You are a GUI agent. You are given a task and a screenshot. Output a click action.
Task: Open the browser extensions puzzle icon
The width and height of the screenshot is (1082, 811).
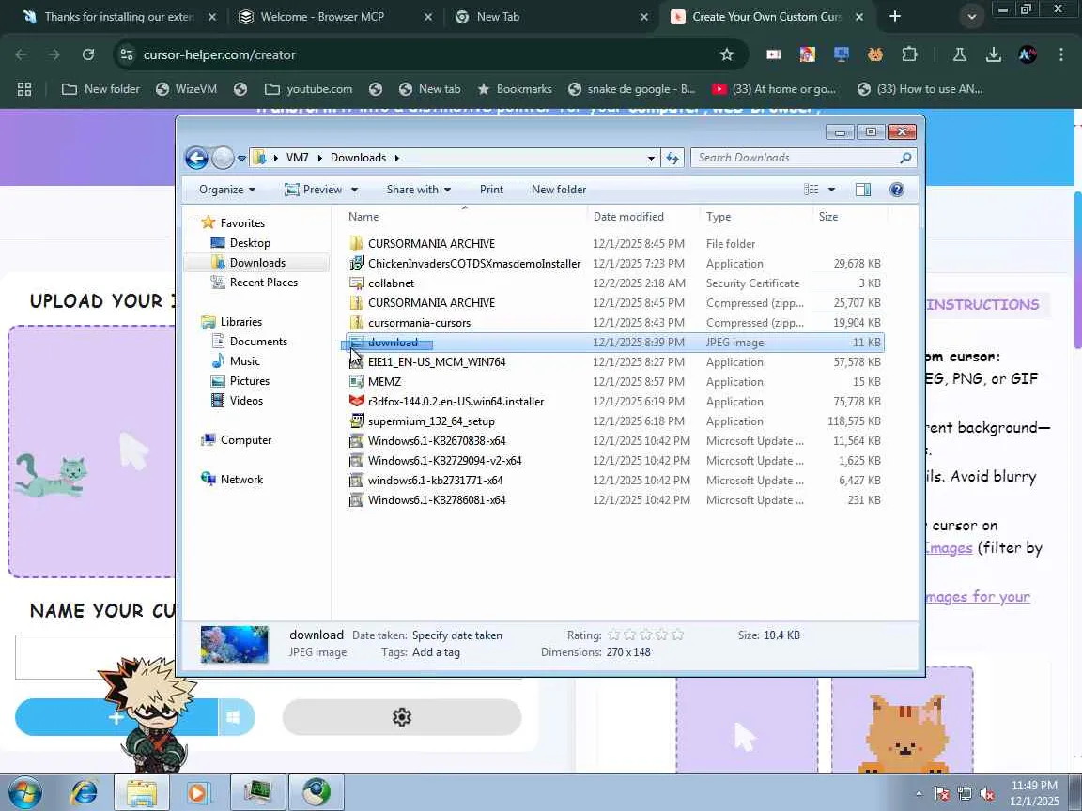(x=909, y=54)
